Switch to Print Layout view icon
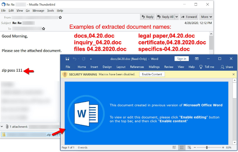Image resolution: width=238 pixels, height=152 pixels. (x=182, y=148)
